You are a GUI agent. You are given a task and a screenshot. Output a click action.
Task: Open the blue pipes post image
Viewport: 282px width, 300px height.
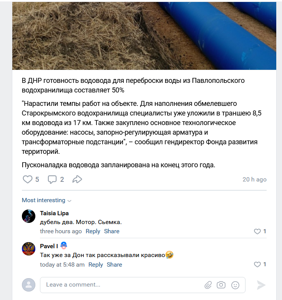click(144, 36)
